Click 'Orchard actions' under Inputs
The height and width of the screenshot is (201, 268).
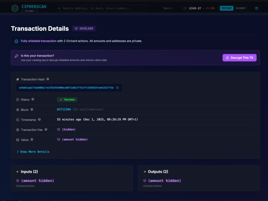[25, 186]
